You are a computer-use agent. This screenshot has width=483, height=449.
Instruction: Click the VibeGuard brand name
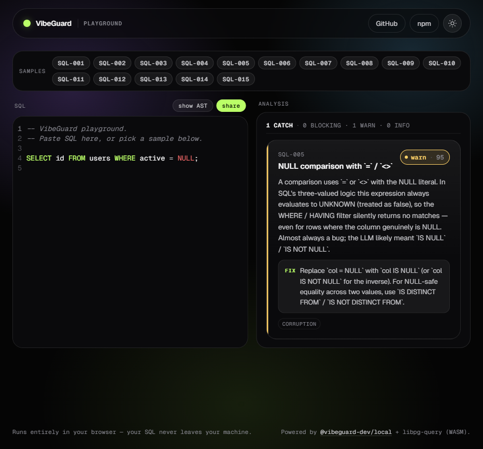point(53,23)
